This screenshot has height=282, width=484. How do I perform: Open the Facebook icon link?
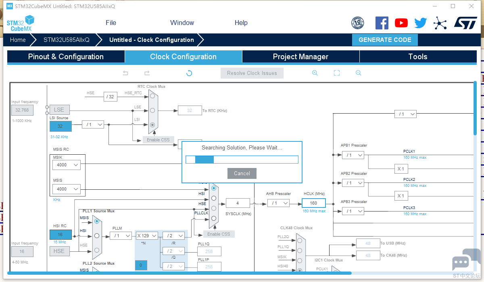pyautogui.click(x=382, y=23)
